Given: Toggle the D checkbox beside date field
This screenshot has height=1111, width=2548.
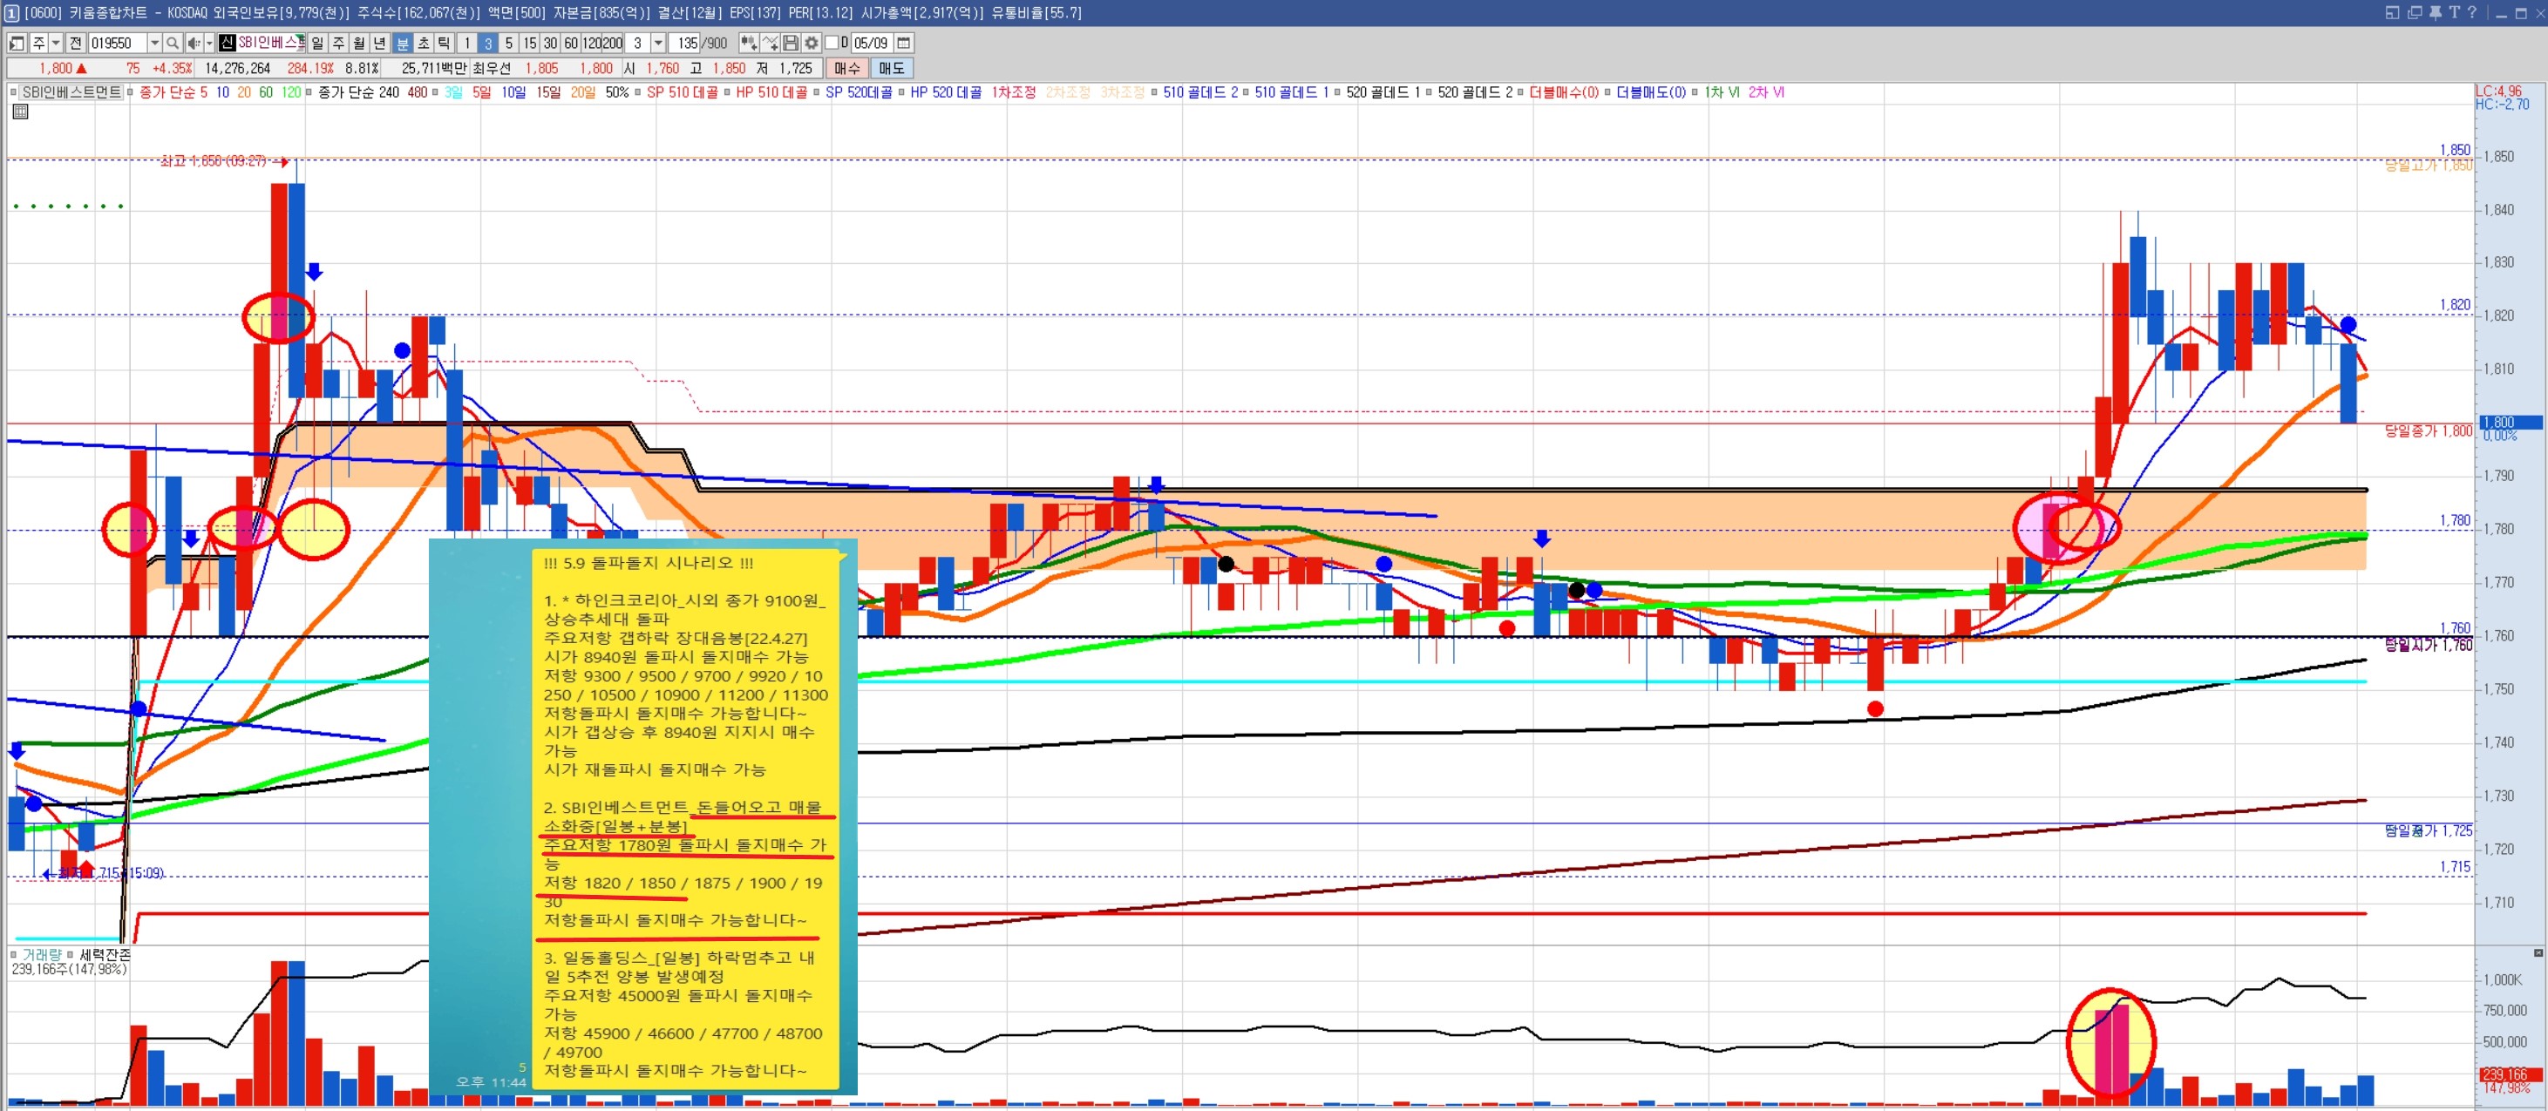Looking at the screenshot, I should pyautogui.click(x=832, y=44).
